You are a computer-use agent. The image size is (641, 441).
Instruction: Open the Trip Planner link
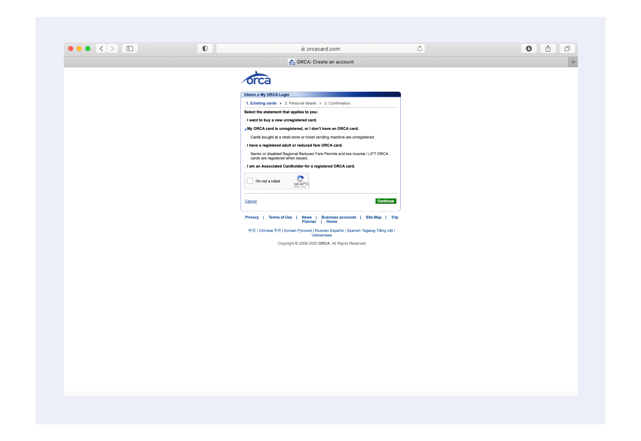tap(395, 217)
